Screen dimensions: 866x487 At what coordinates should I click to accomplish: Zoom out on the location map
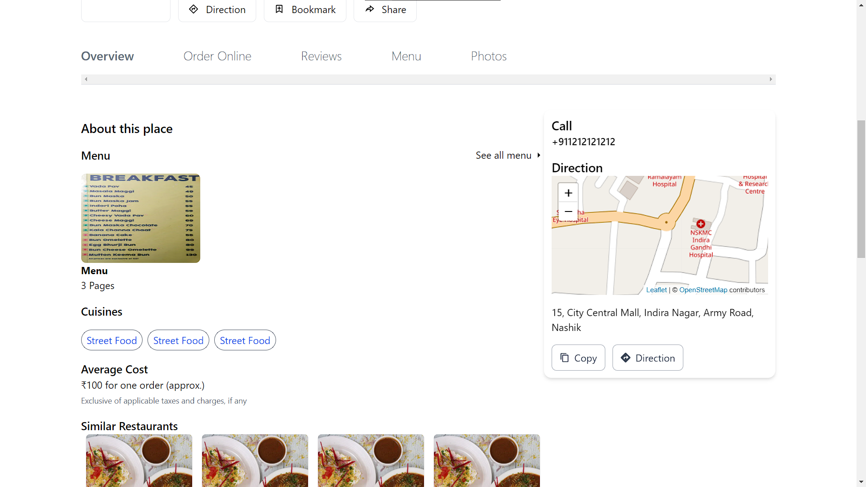tap(568, 211)
